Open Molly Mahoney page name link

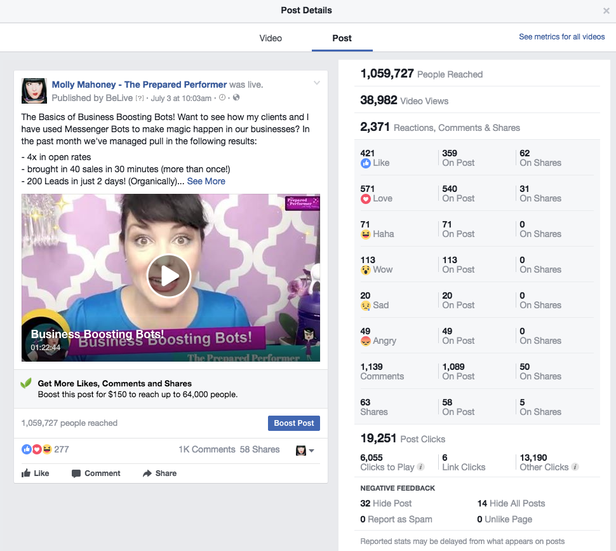(139, 85)
